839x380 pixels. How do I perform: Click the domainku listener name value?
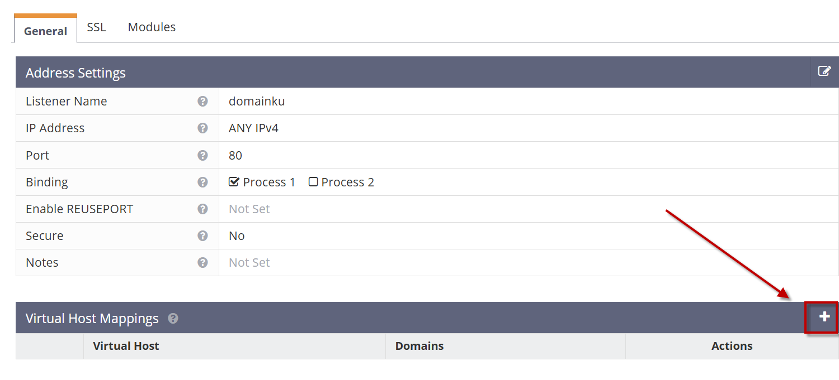pyautogui.click(x=257, y=102)
